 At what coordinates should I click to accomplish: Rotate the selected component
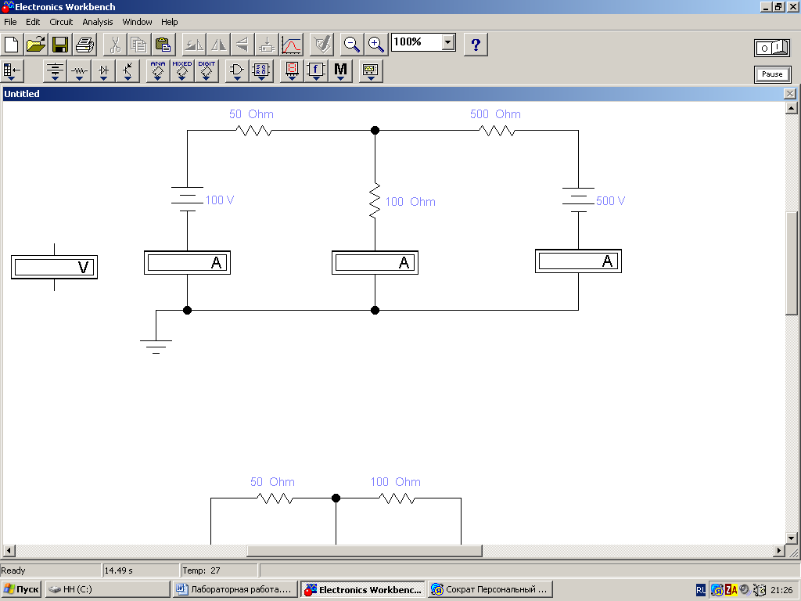click(194, 45)
